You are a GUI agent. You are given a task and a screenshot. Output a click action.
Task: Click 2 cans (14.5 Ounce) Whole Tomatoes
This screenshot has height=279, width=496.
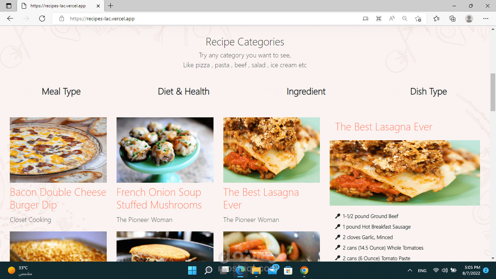(383, 248)
